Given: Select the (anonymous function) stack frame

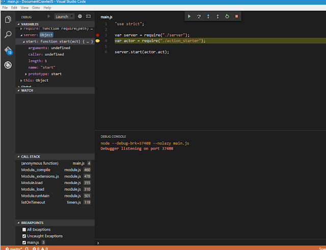Looking at the screenshot, I should point(55,163).
